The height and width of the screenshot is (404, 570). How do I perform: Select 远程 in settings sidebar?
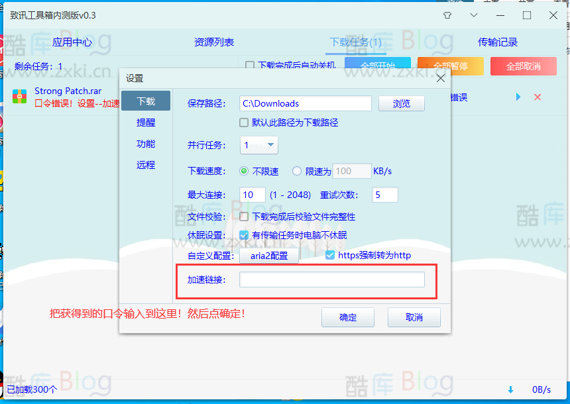146,165
